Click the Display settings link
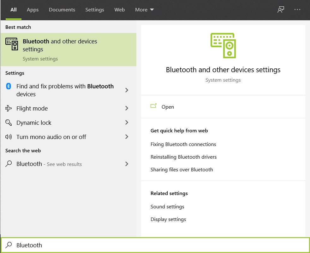310x253 pixels. [168, 219]
